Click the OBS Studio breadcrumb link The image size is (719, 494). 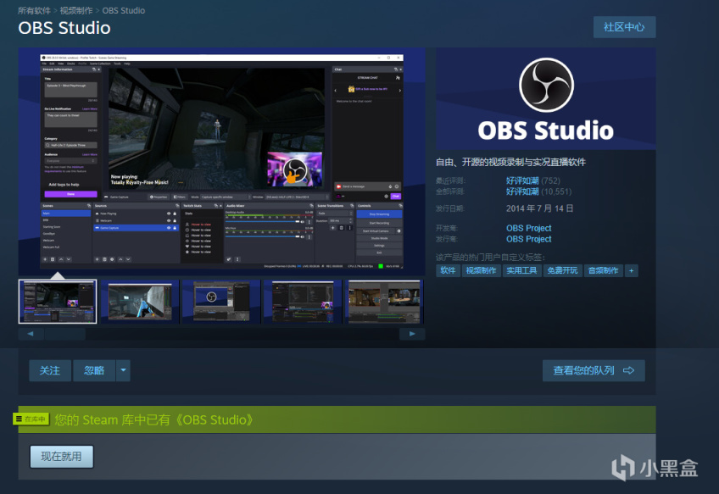pos(123,10)
